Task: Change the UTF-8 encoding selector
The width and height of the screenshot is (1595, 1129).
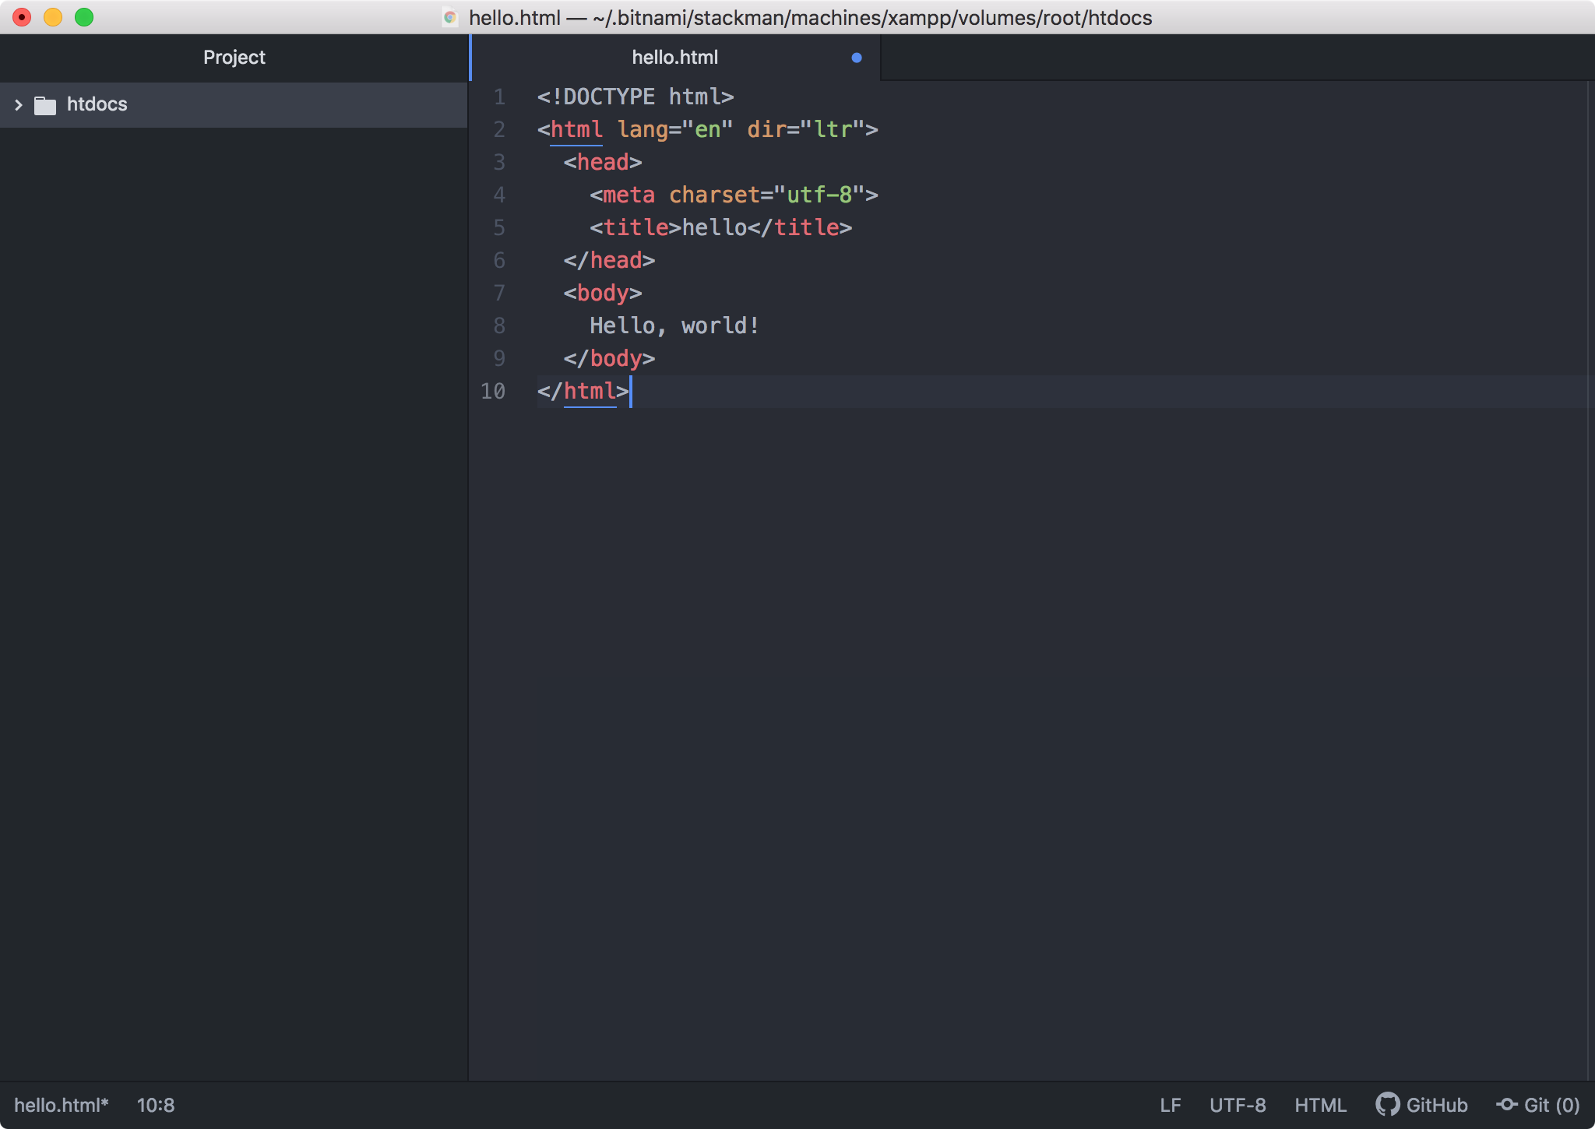Action: 1237,1105
